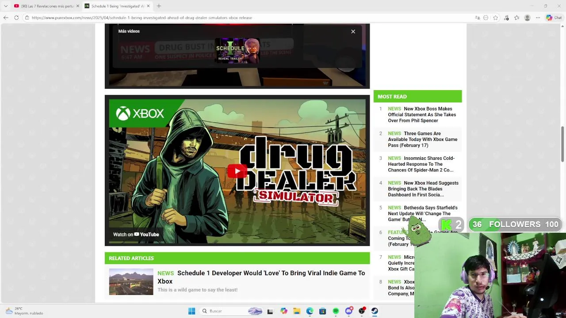Go back using the browser back arrow
This screenshot has width=566, height=318.
point(6,18)
